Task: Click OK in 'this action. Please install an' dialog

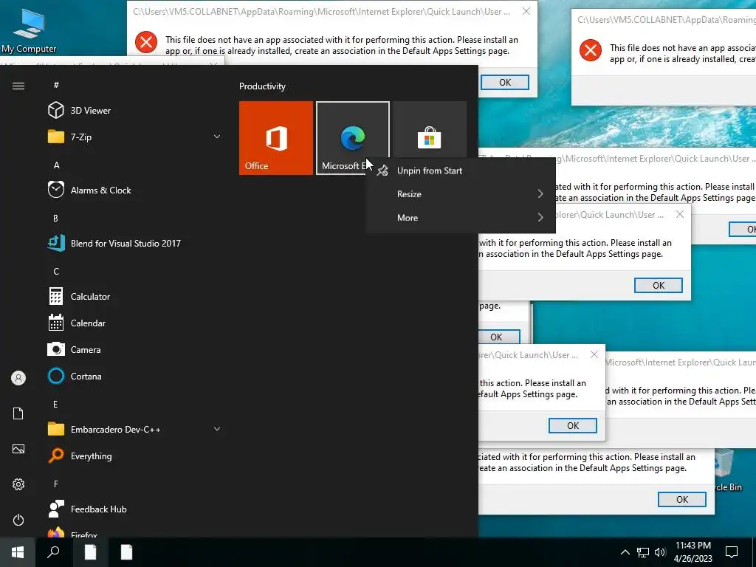Action: 573,426
